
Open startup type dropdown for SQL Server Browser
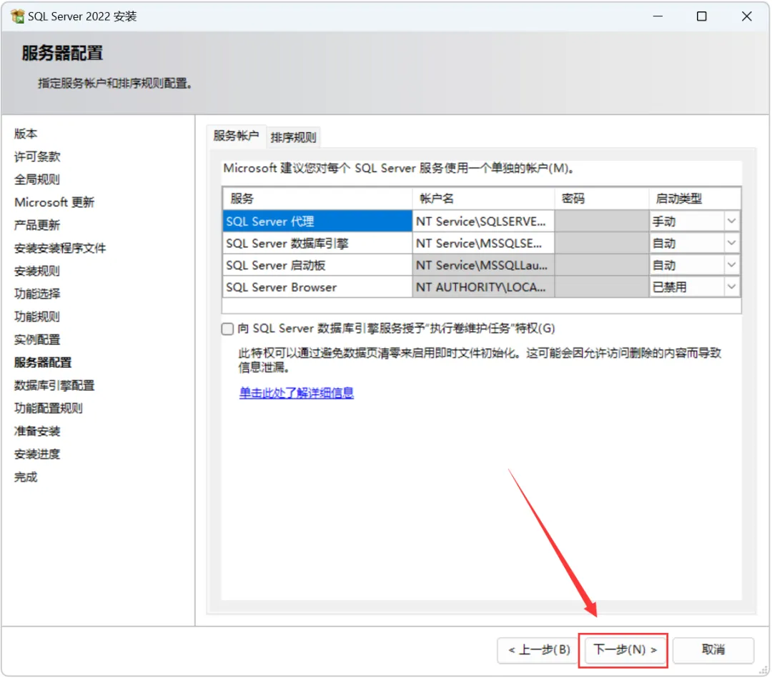[x=731, y=287]
